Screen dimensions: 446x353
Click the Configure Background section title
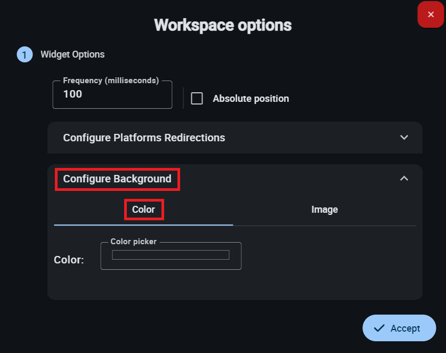click(117, 179)
